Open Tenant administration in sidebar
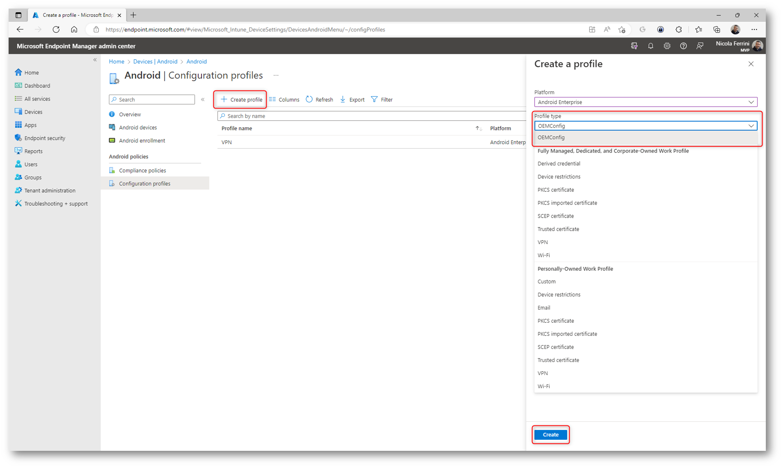 tap(45, 190)
